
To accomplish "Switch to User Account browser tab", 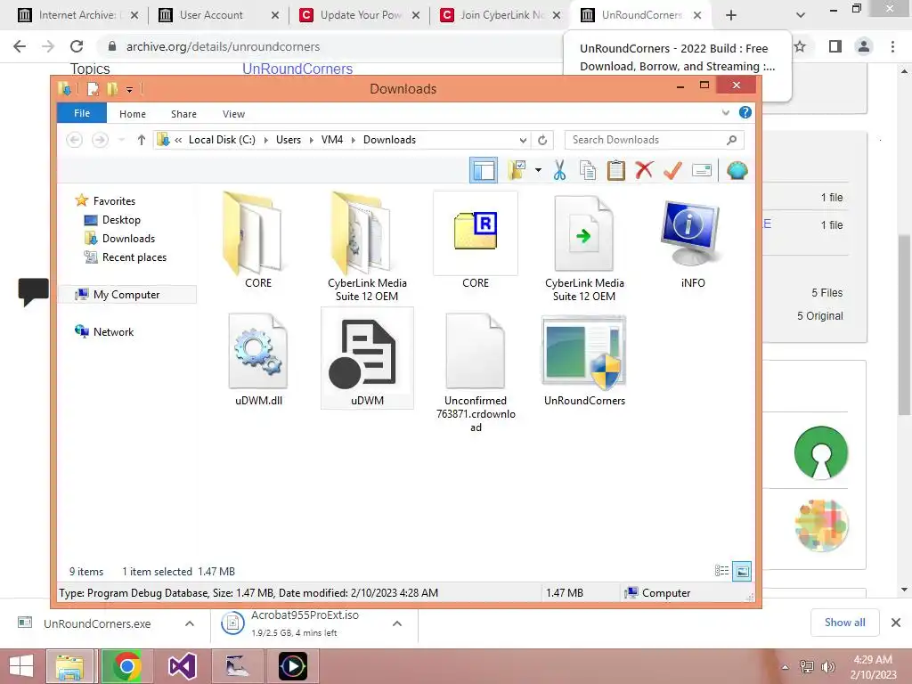I will (216, 15).
